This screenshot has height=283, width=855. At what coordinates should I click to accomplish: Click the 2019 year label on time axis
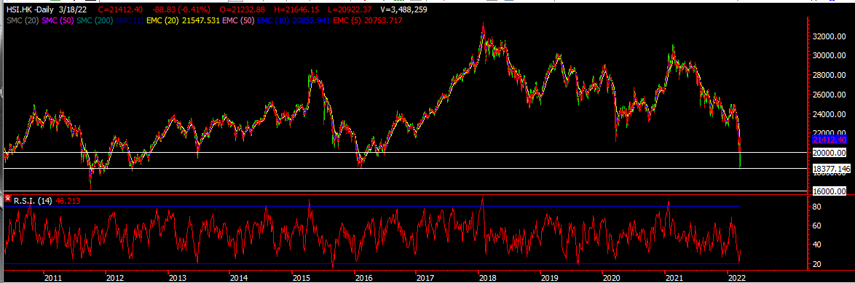click(549, 278)
